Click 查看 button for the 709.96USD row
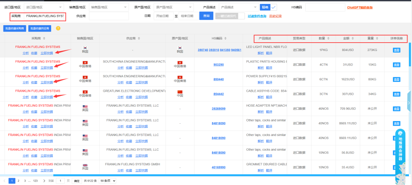This screenshot has width=412, height=185. pyautogui.click(x=396, y=109)
